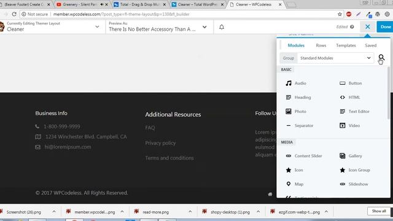Viewport: 393px width, 221px height.
Task: Add the Button module
Action: (351, 83)
